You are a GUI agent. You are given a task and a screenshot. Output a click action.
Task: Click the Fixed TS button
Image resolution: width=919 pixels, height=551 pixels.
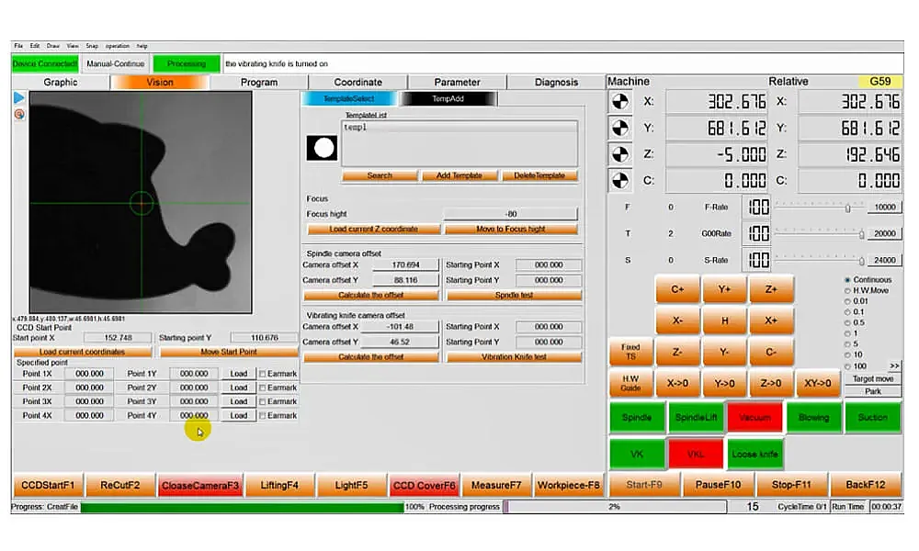(x=630, y=352)
